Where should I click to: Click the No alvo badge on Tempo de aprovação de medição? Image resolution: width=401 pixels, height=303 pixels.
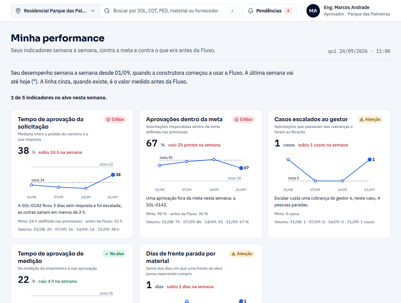point(114,254)
